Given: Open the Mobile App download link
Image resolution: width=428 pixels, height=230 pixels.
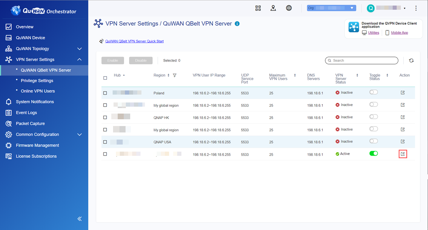Looking at the screenshot, I should (x=399, y=33).
